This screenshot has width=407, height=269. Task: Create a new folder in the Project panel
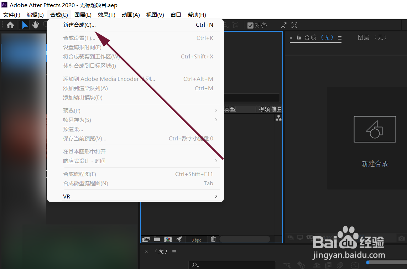(x=157, y=239)
